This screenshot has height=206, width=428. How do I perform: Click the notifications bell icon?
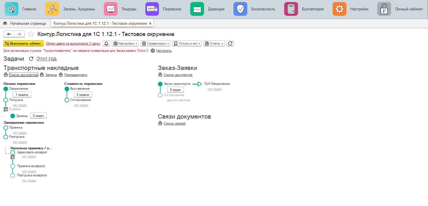[x=106, y=43]
